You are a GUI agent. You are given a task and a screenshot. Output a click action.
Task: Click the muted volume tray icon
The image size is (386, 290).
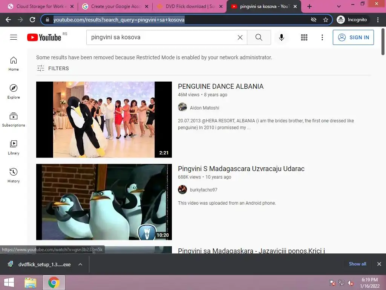(351, 283)
